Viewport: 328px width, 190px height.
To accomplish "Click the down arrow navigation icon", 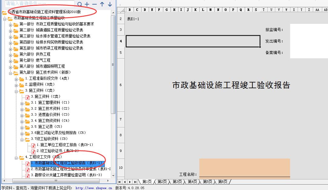I will coord(109,5).
